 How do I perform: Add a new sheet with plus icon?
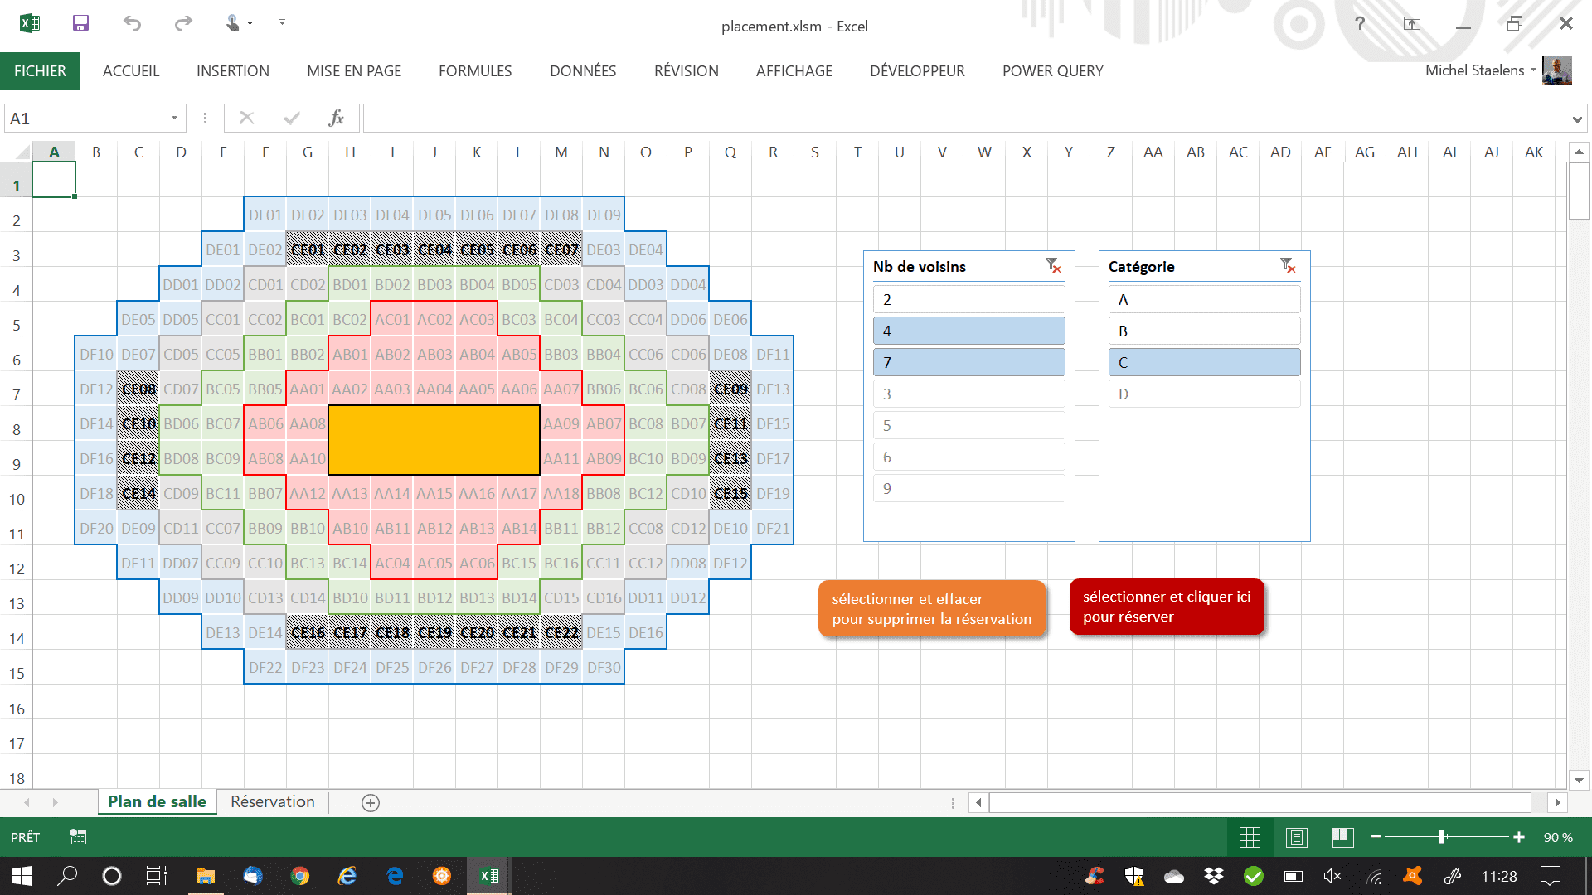[x=371, y=802]
